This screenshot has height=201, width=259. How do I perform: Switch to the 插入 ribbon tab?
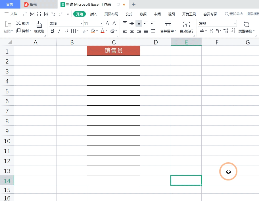tap(94, 14)
